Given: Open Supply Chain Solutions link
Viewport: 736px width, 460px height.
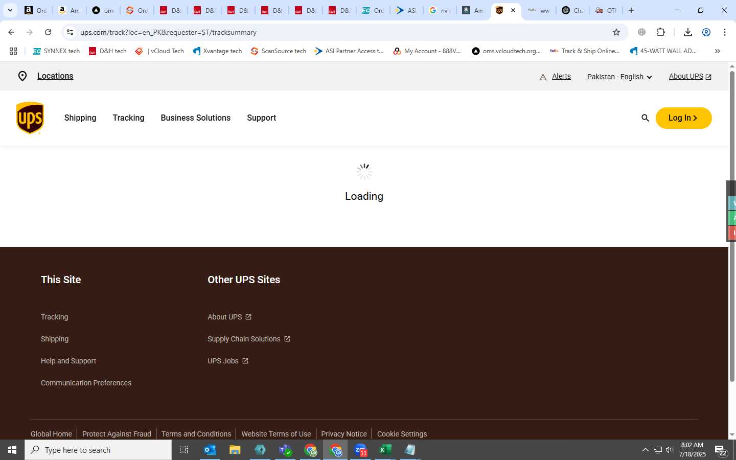Looking at the screenshot, I should coord(249,339).
